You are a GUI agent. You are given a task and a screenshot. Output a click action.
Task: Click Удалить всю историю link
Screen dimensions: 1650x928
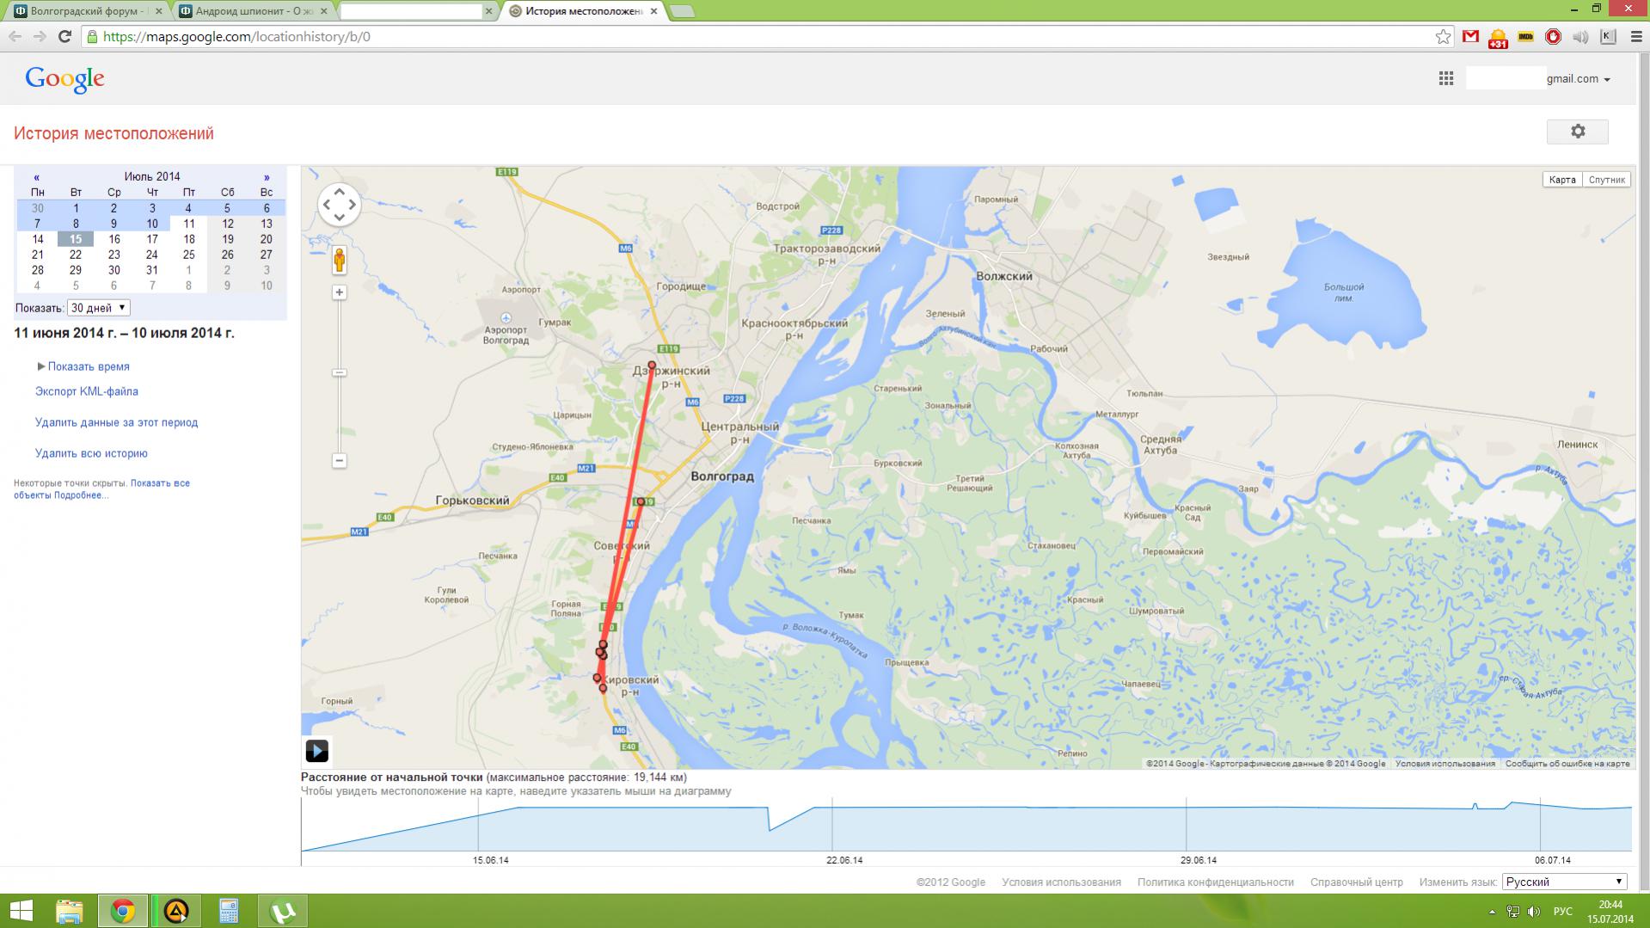tap(91, 453)
